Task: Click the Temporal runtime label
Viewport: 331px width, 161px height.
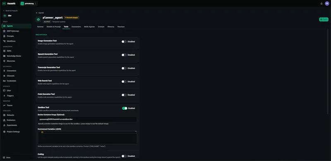Action: 59,22
